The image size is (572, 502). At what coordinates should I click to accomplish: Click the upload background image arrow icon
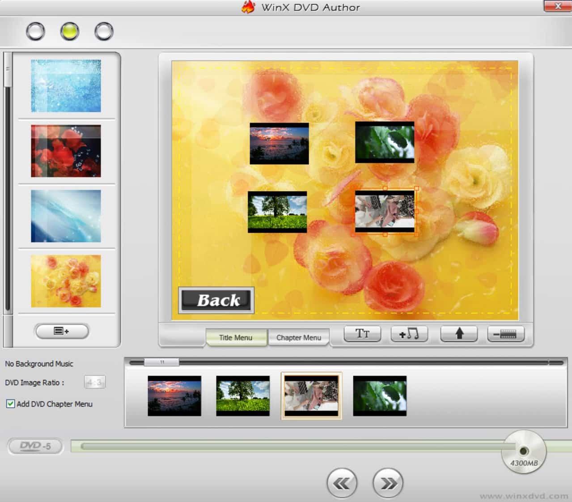458,333
